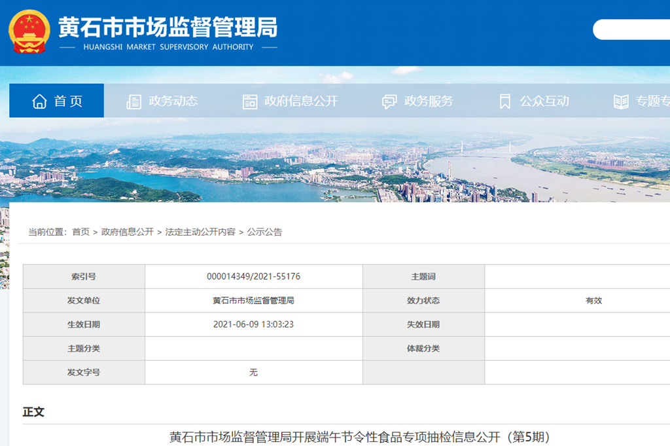Open the 政府信息公开 navigation menu text
Image resolution: width=670 pixels, height=446 pixels.
coord(301,102)
